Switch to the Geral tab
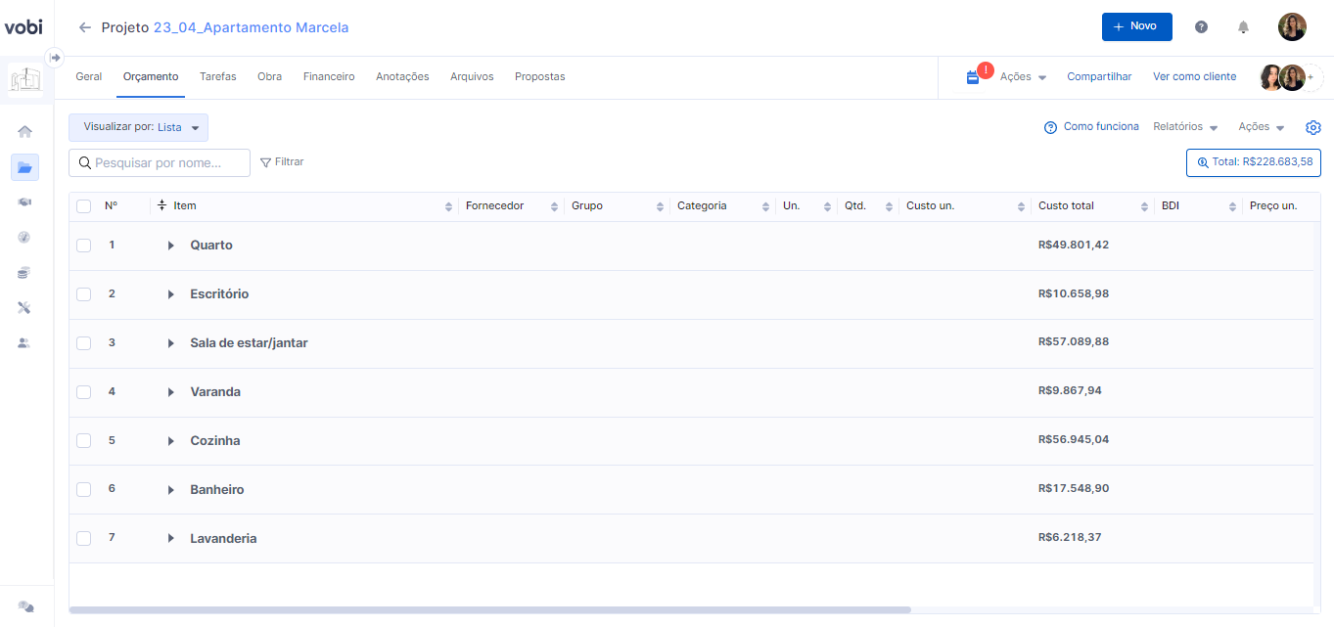The width and height of the screenshot is (1334, 627). coord(88,77)
